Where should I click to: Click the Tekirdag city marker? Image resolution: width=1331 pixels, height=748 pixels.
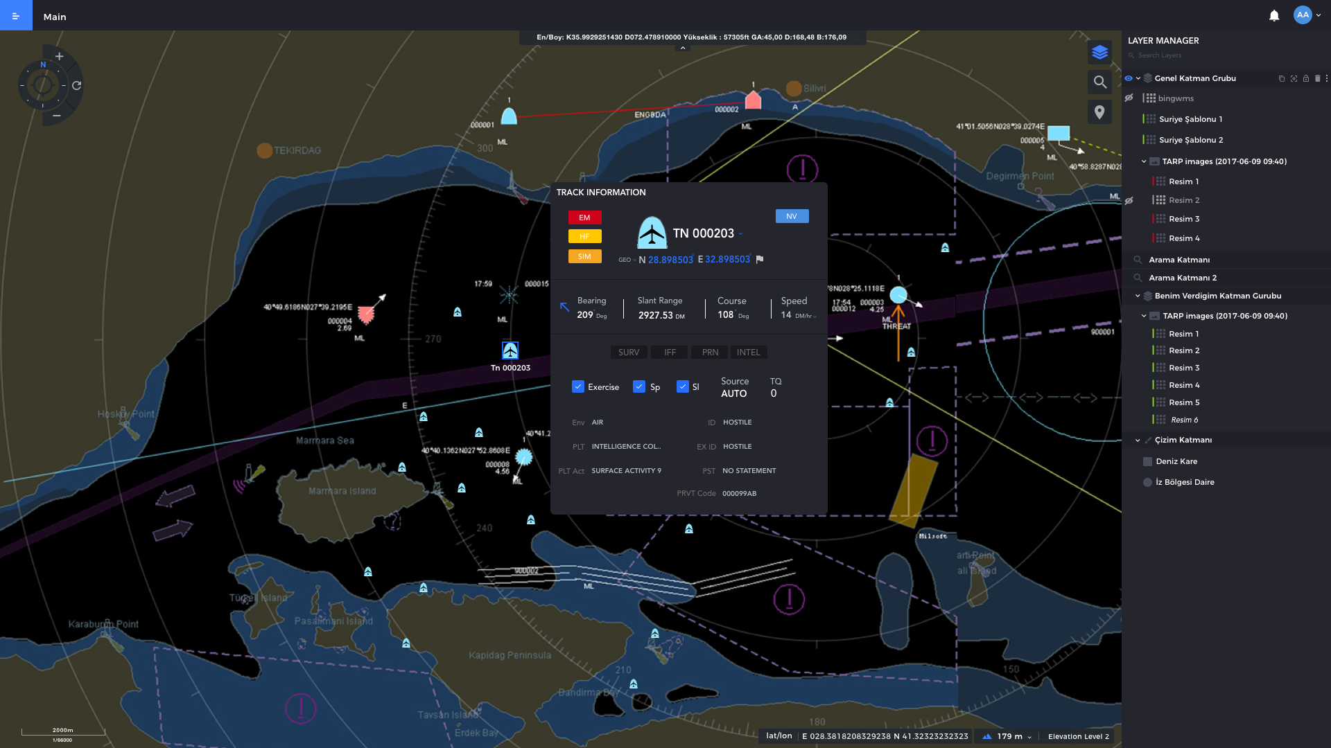click(264, 150)
